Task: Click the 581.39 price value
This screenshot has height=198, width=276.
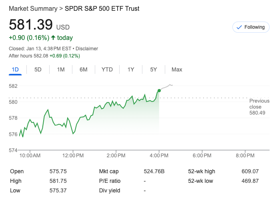Action: 31,25
